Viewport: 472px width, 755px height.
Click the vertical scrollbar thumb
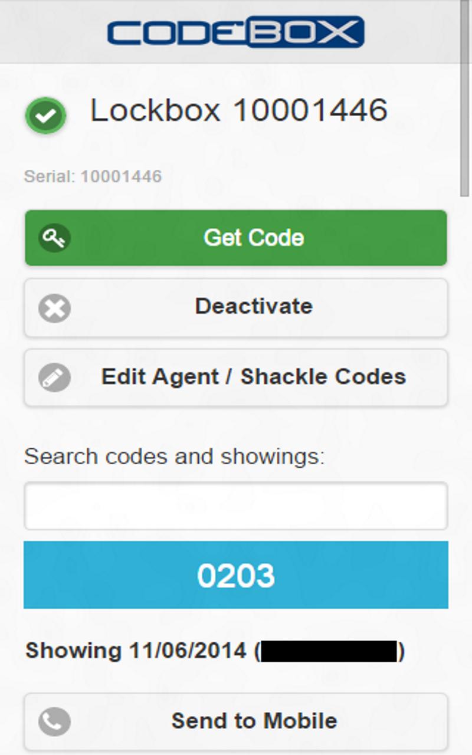(465, 97)
